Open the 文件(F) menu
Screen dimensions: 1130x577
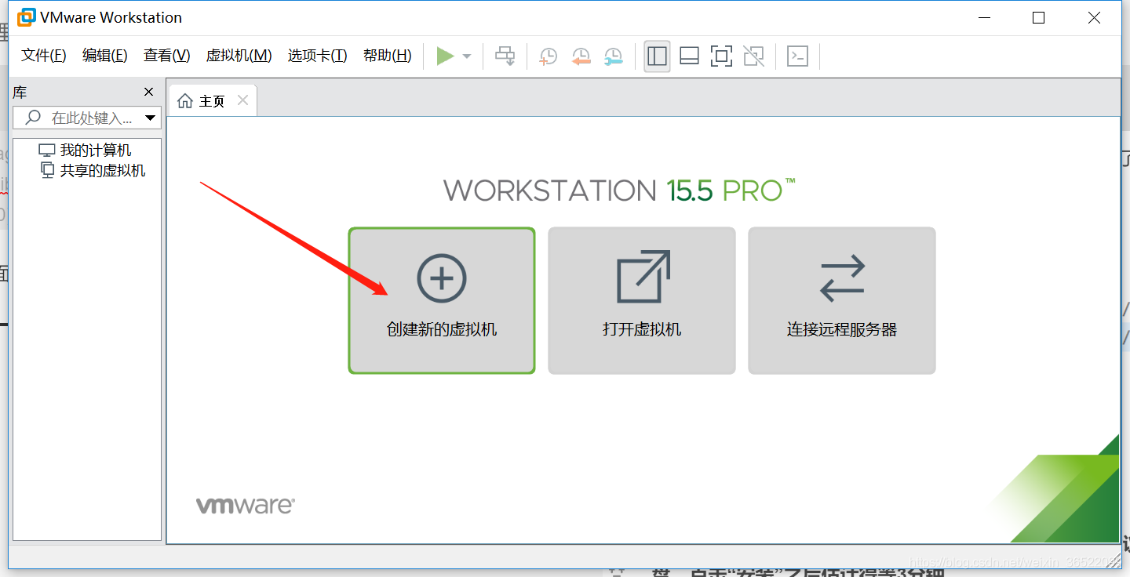44,56
